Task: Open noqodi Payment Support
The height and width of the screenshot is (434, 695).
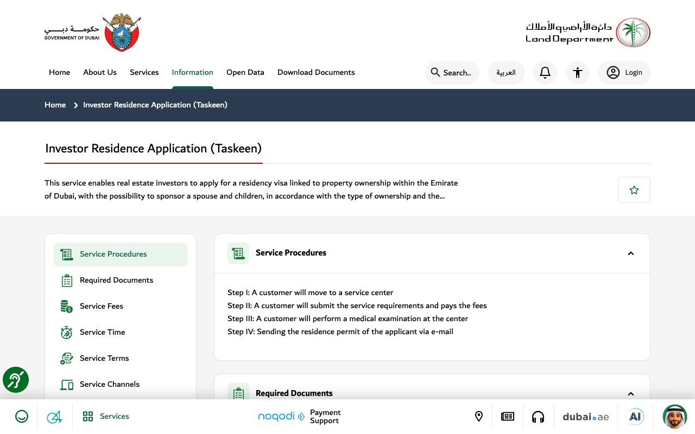Action: click(299, 417)
